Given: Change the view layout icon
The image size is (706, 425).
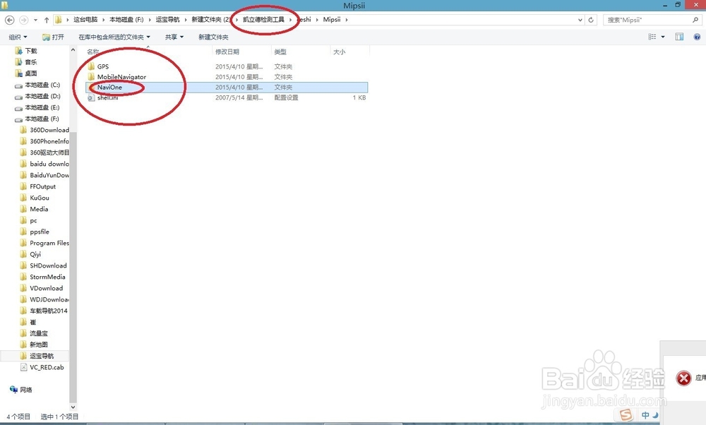Looking at the screenshot, I should pos(652,37).
